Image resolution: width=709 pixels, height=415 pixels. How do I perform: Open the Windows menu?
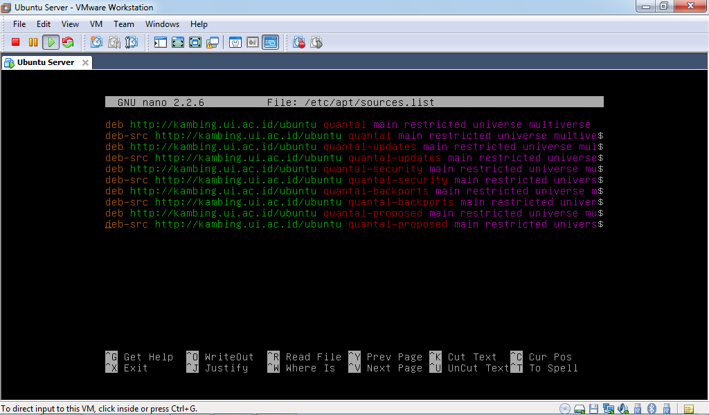coord(162,24)
